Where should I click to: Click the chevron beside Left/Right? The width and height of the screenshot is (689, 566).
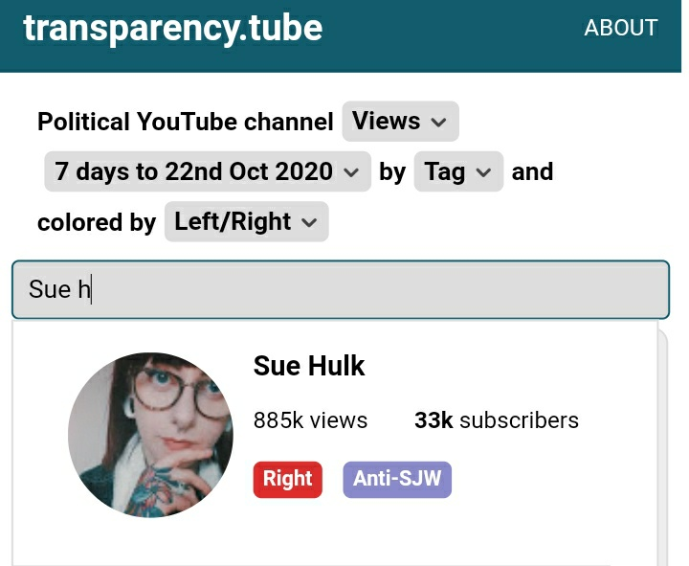309,222
